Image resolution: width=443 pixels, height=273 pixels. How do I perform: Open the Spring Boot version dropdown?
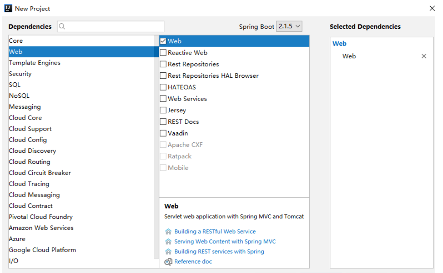coord(289,26)
